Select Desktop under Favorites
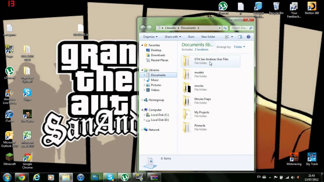This screenshot has width=324, height=182. (x=156, y=50)
